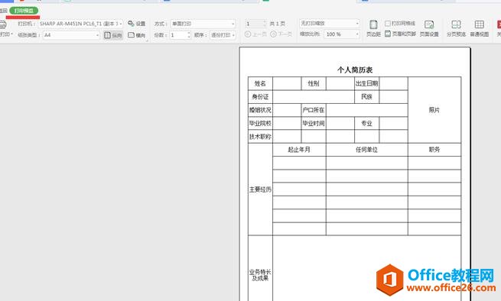This screenshot has width=501, height=301.
Task: Toggle the 打印网格线 checkbox
Action: pyautogui.click(x=388, y=24)
